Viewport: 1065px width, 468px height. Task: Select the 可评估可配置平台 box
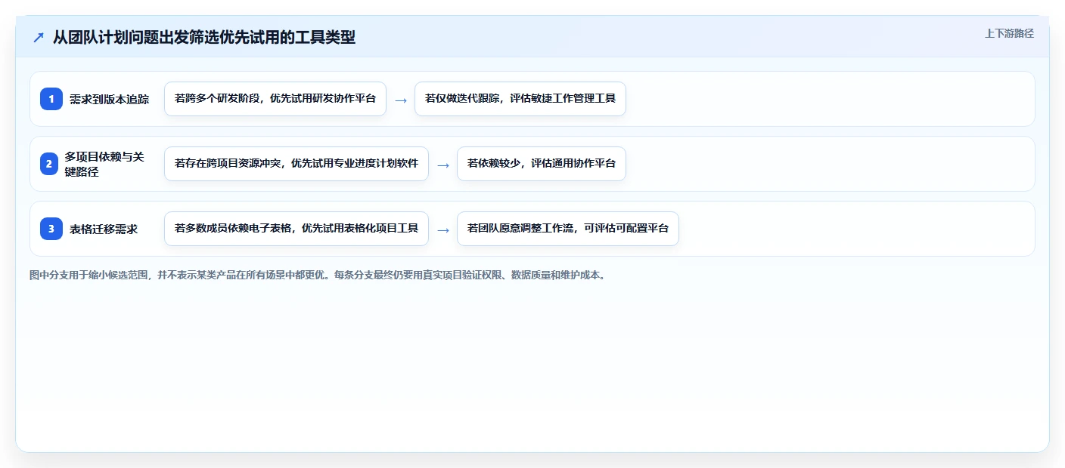[x=568, y=229]
